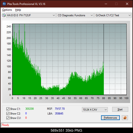Viewport: 133px width, 133px height.
Task: Select the LBA value 359845
Action: 59,114
